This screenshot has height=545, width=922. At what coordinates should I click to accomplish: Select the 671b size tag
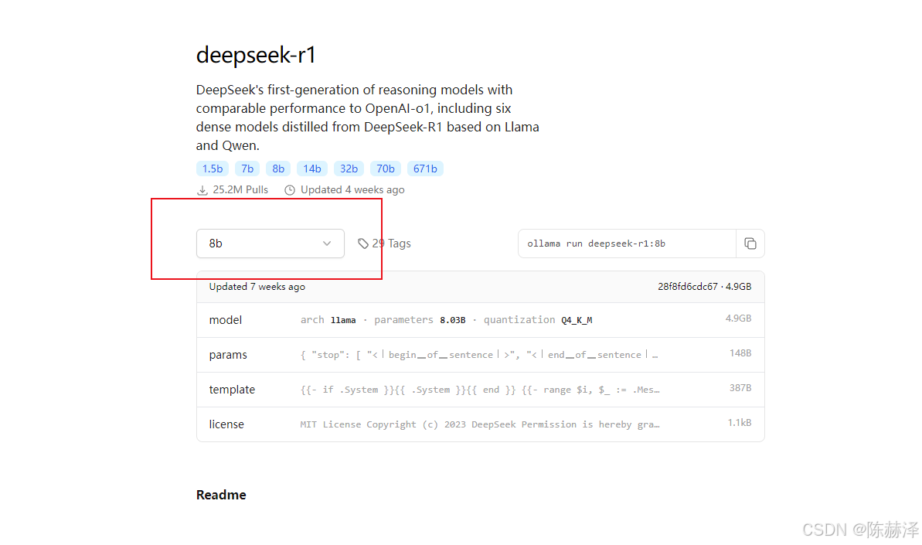coord(425,169)
